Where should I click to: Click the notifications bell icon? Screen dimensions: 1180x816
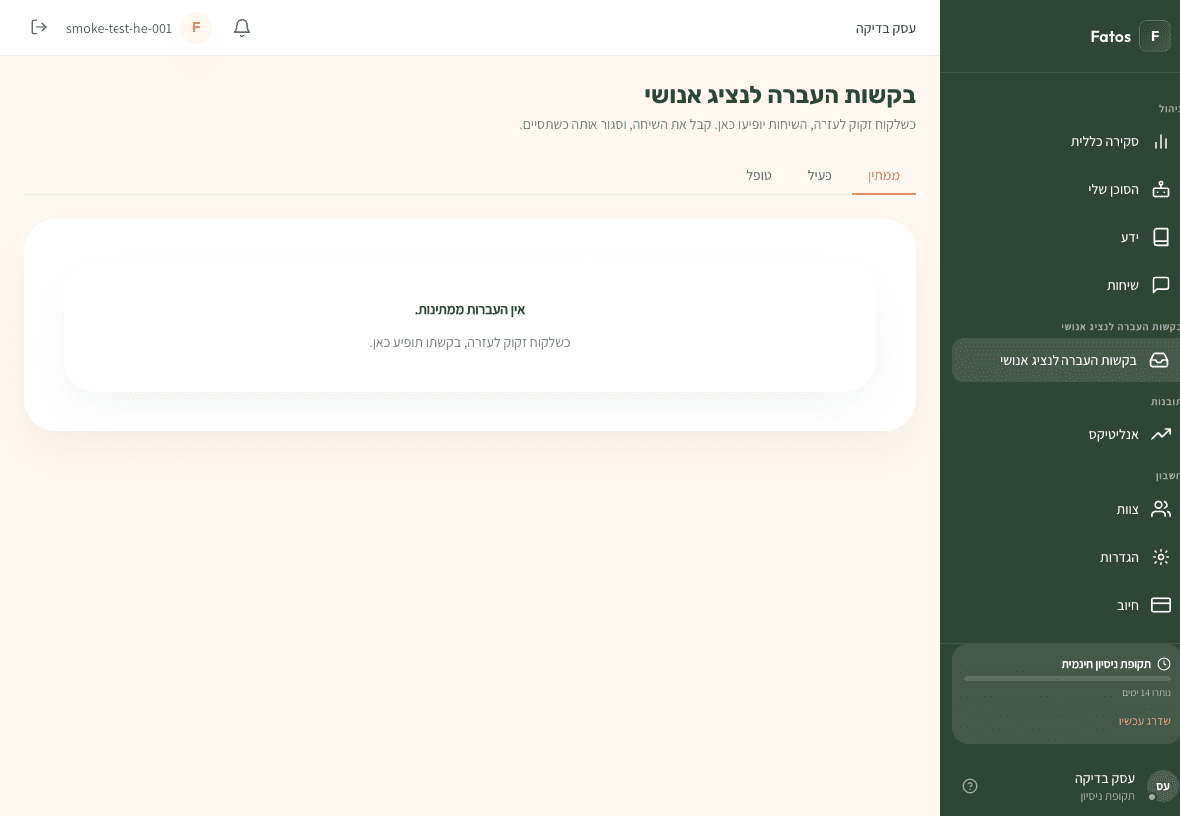pyautogui.click(x=242, y=28)
